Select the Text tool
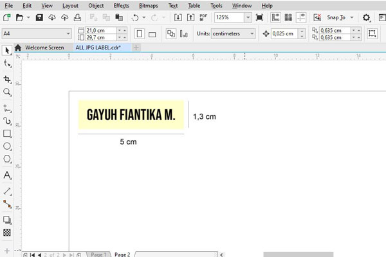Viewport: 386px width, 257px height. [7, 175]
